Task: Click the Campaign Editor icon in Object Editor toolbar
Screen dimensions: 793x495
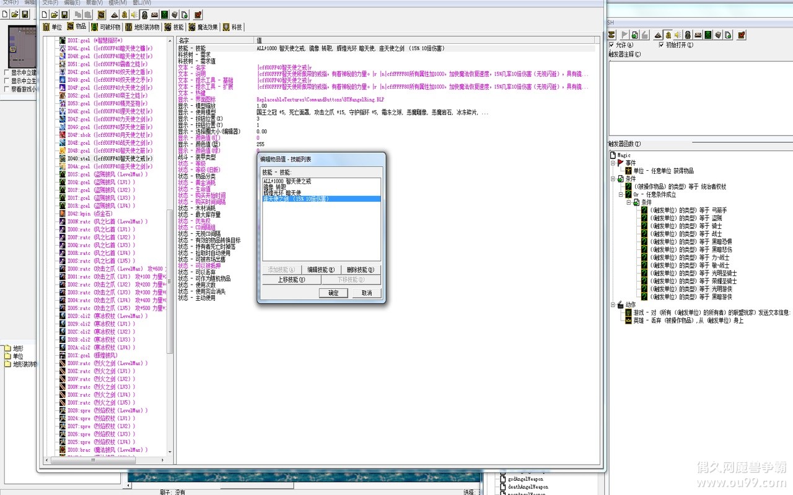Action: [154, 14]
